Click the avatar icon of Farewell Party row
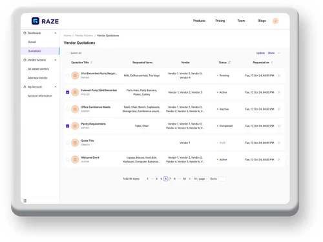This screenshot has width=323, height=242. (x=75, y=92)
